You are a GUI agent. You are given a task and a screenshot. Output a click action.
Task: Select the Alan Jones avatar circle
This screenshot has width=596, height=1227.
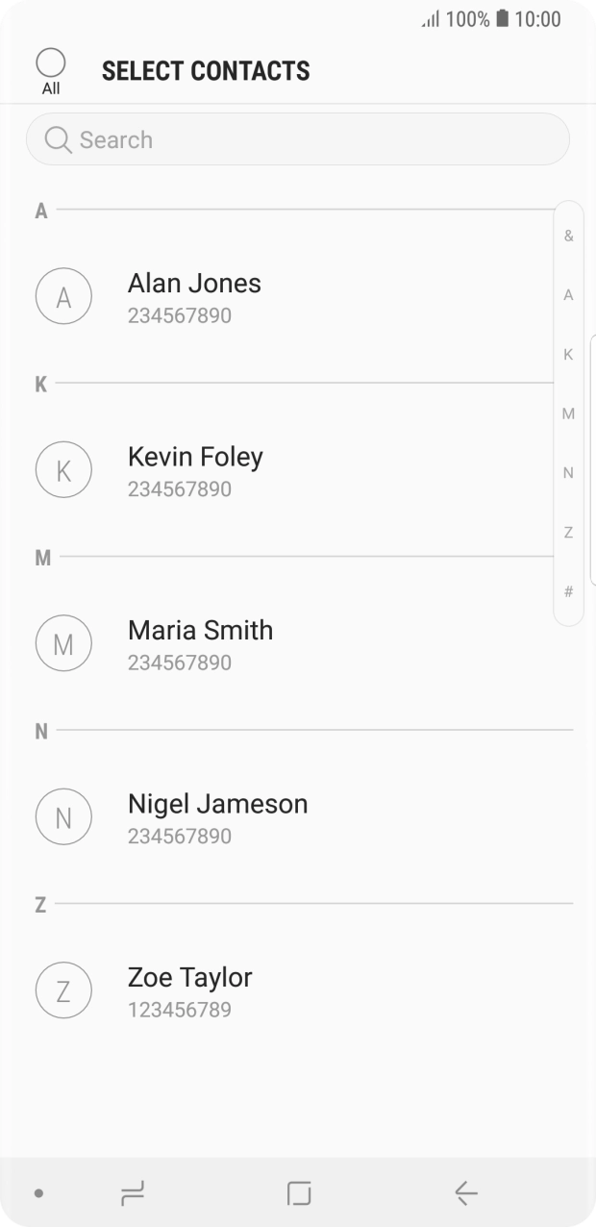tap(63, 296)
